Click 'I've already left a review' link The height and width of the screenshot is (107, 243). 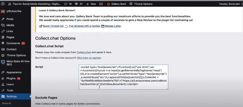[x=84, y=26]
